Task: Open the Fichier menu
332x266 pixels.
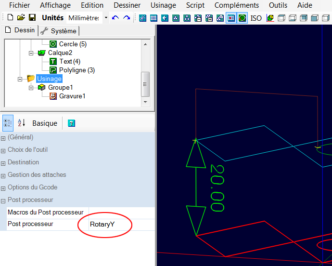Action: pos(19,5)
